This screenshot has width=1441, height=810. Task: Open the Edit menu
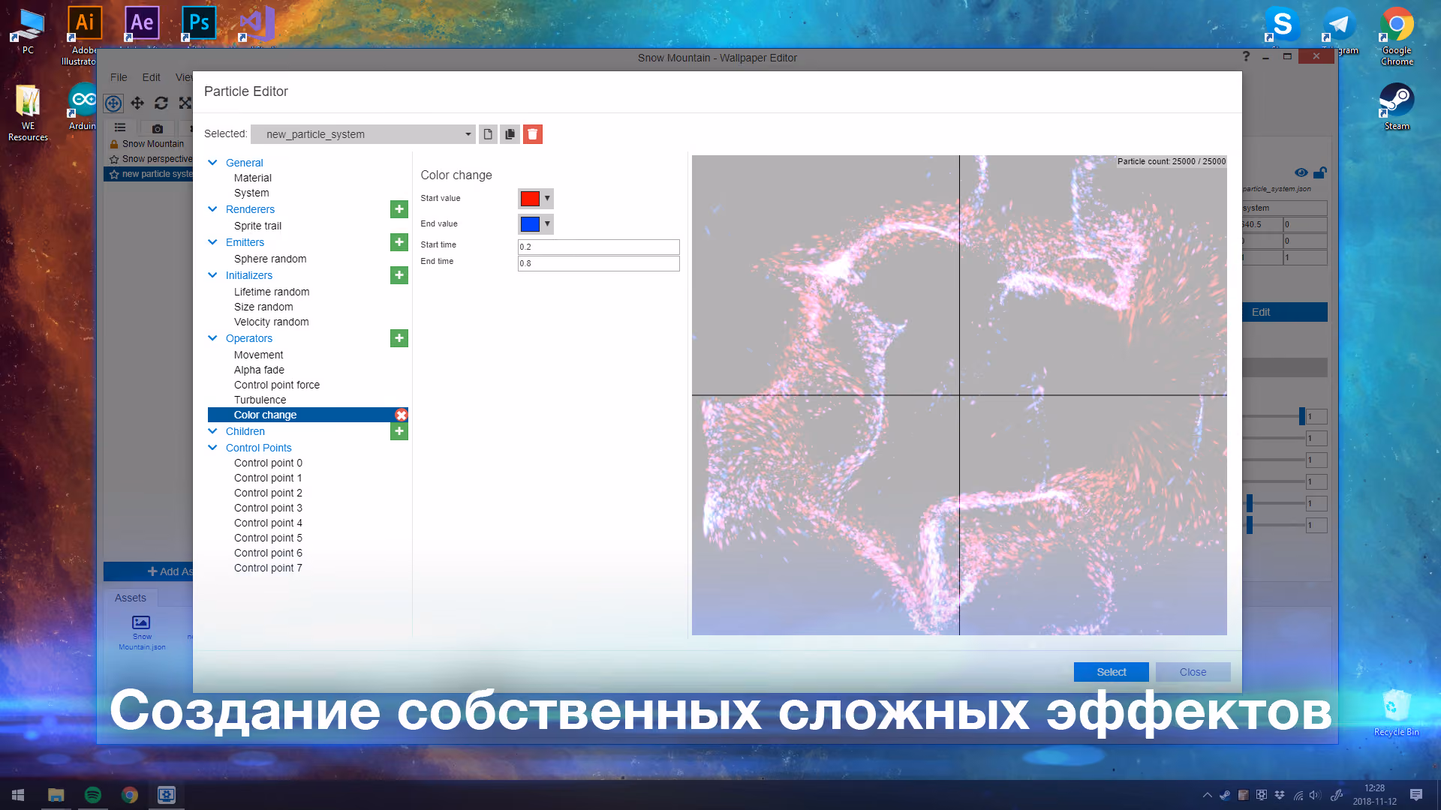pos(151,77)
